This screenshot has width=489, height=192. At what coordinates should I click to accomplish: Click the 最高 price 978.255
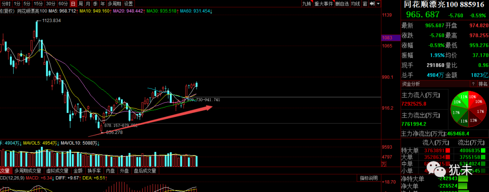(x=478, y=35)
